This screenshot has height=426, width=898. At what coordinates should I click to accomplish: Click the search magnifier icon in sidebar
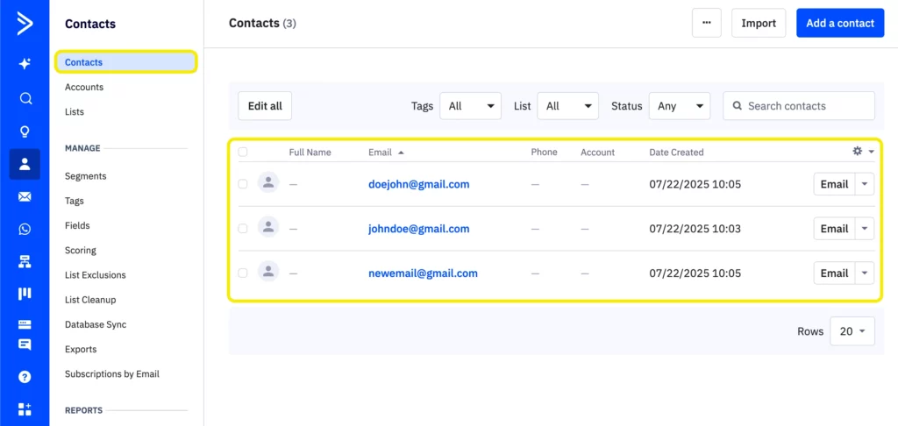tap(25, 98)
